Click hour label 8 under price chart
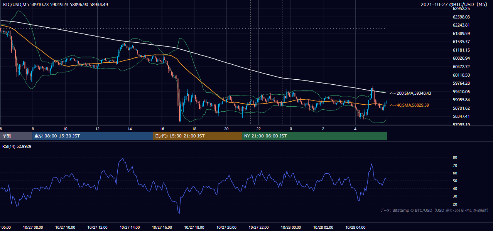Screen dimensions: 493x231 click(x=33, y=129)
